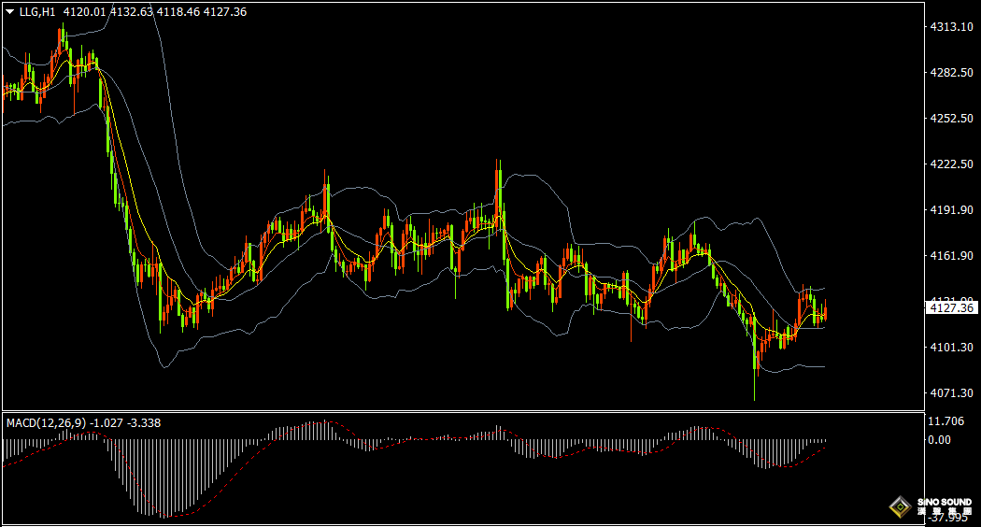The height and width of the screenshot is (527, 981).
Task: Click the 4313.10 price axis label
Action: (952, 27)
